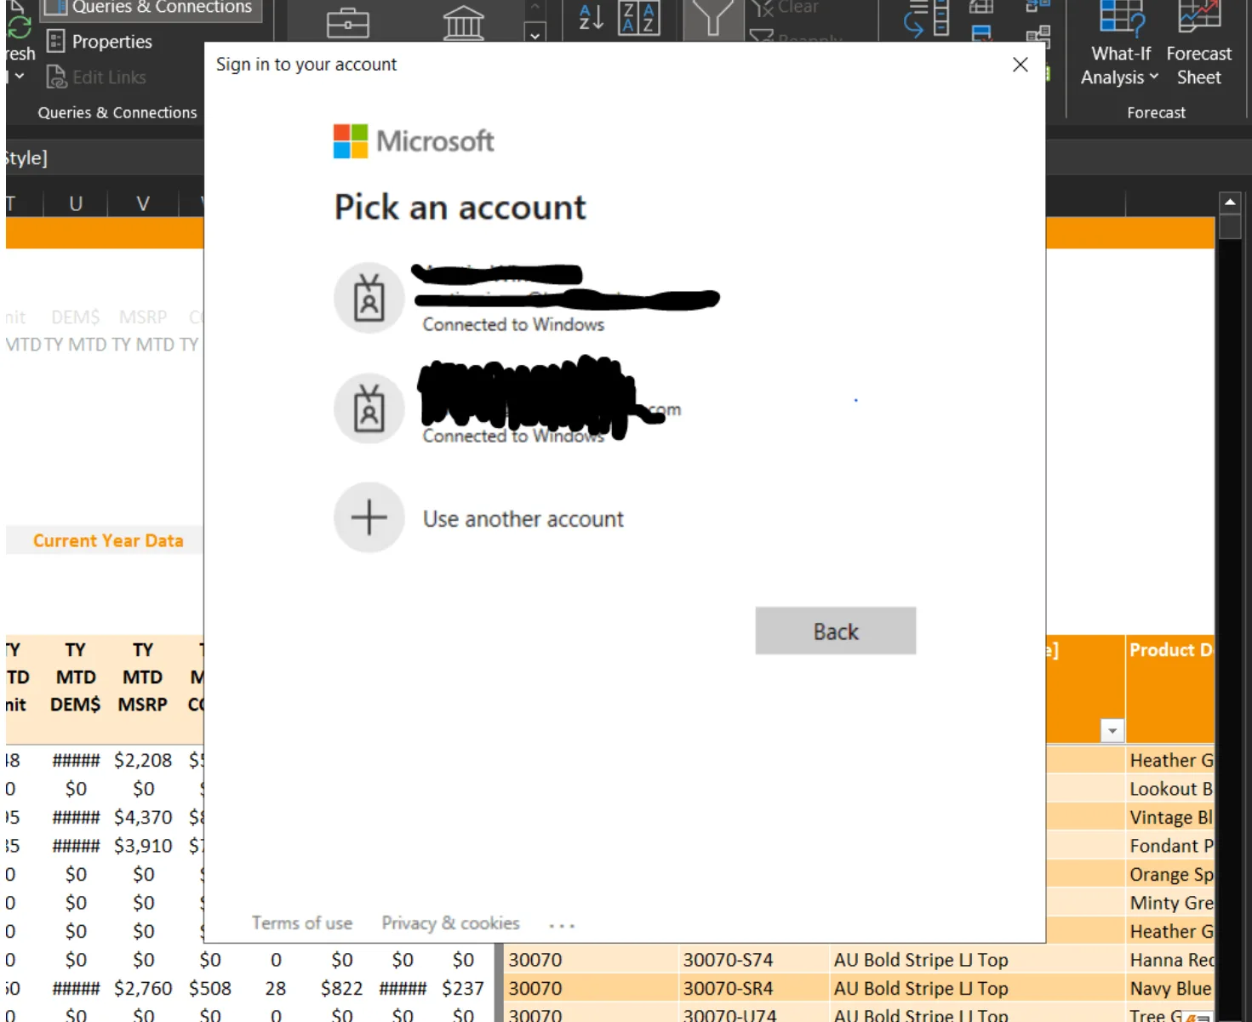Choose the Currencies bank data type icon
The image size is (1252, 1022).
(x=464, y=23)
